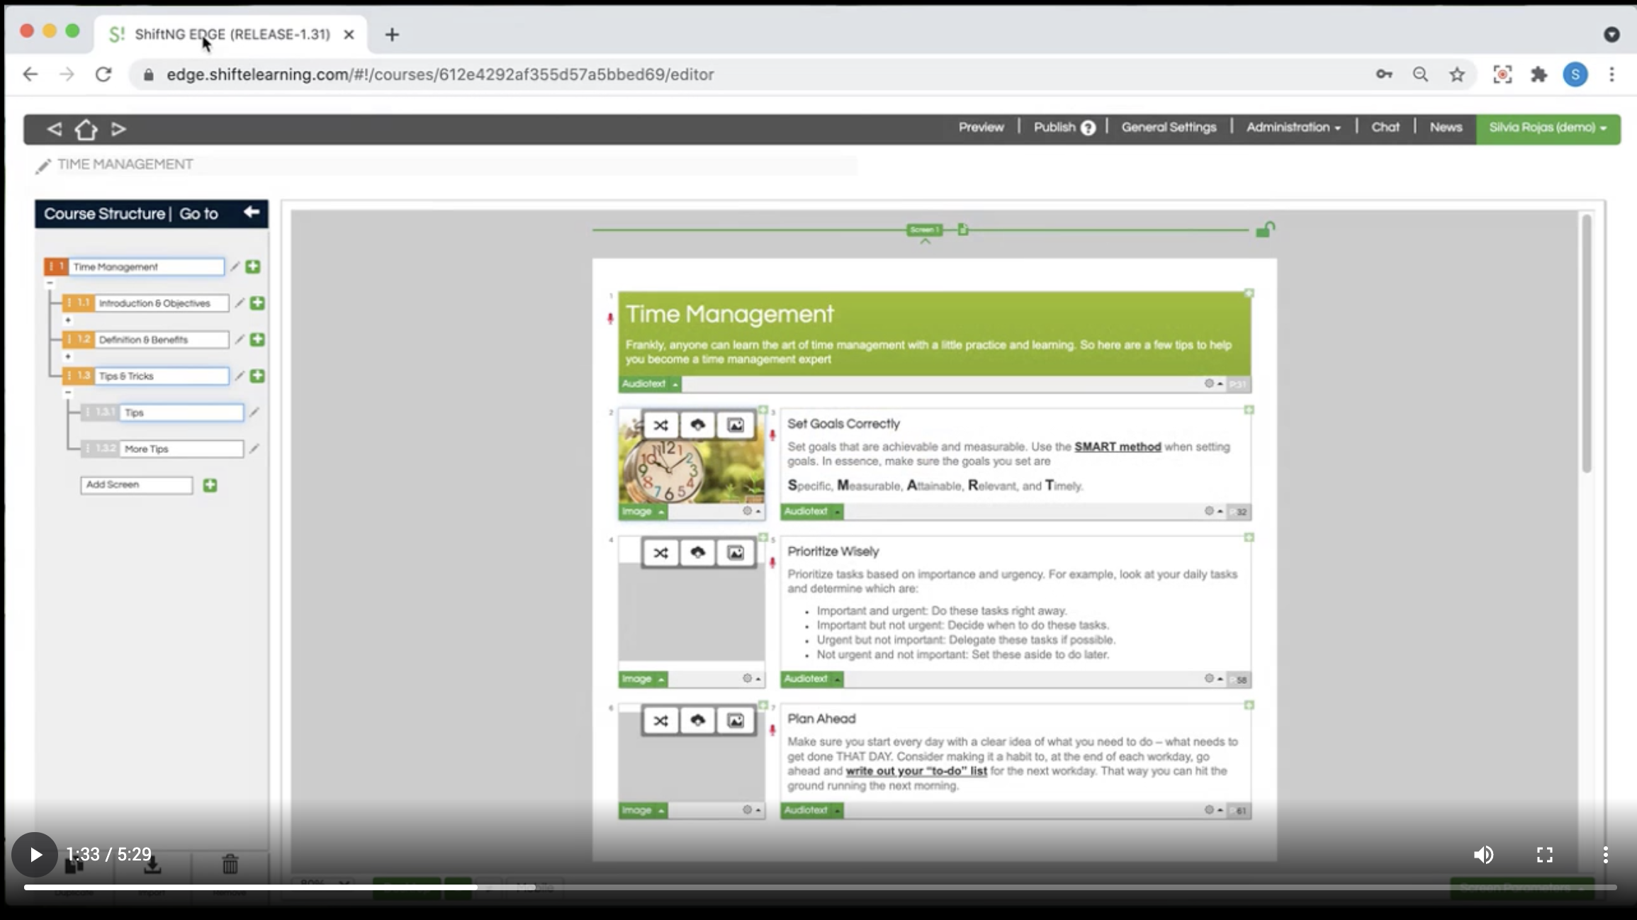The height and width of the screenshot is (920, 1637).
Task: Mute the video with the volume icon
Action: coord(1483,855)
